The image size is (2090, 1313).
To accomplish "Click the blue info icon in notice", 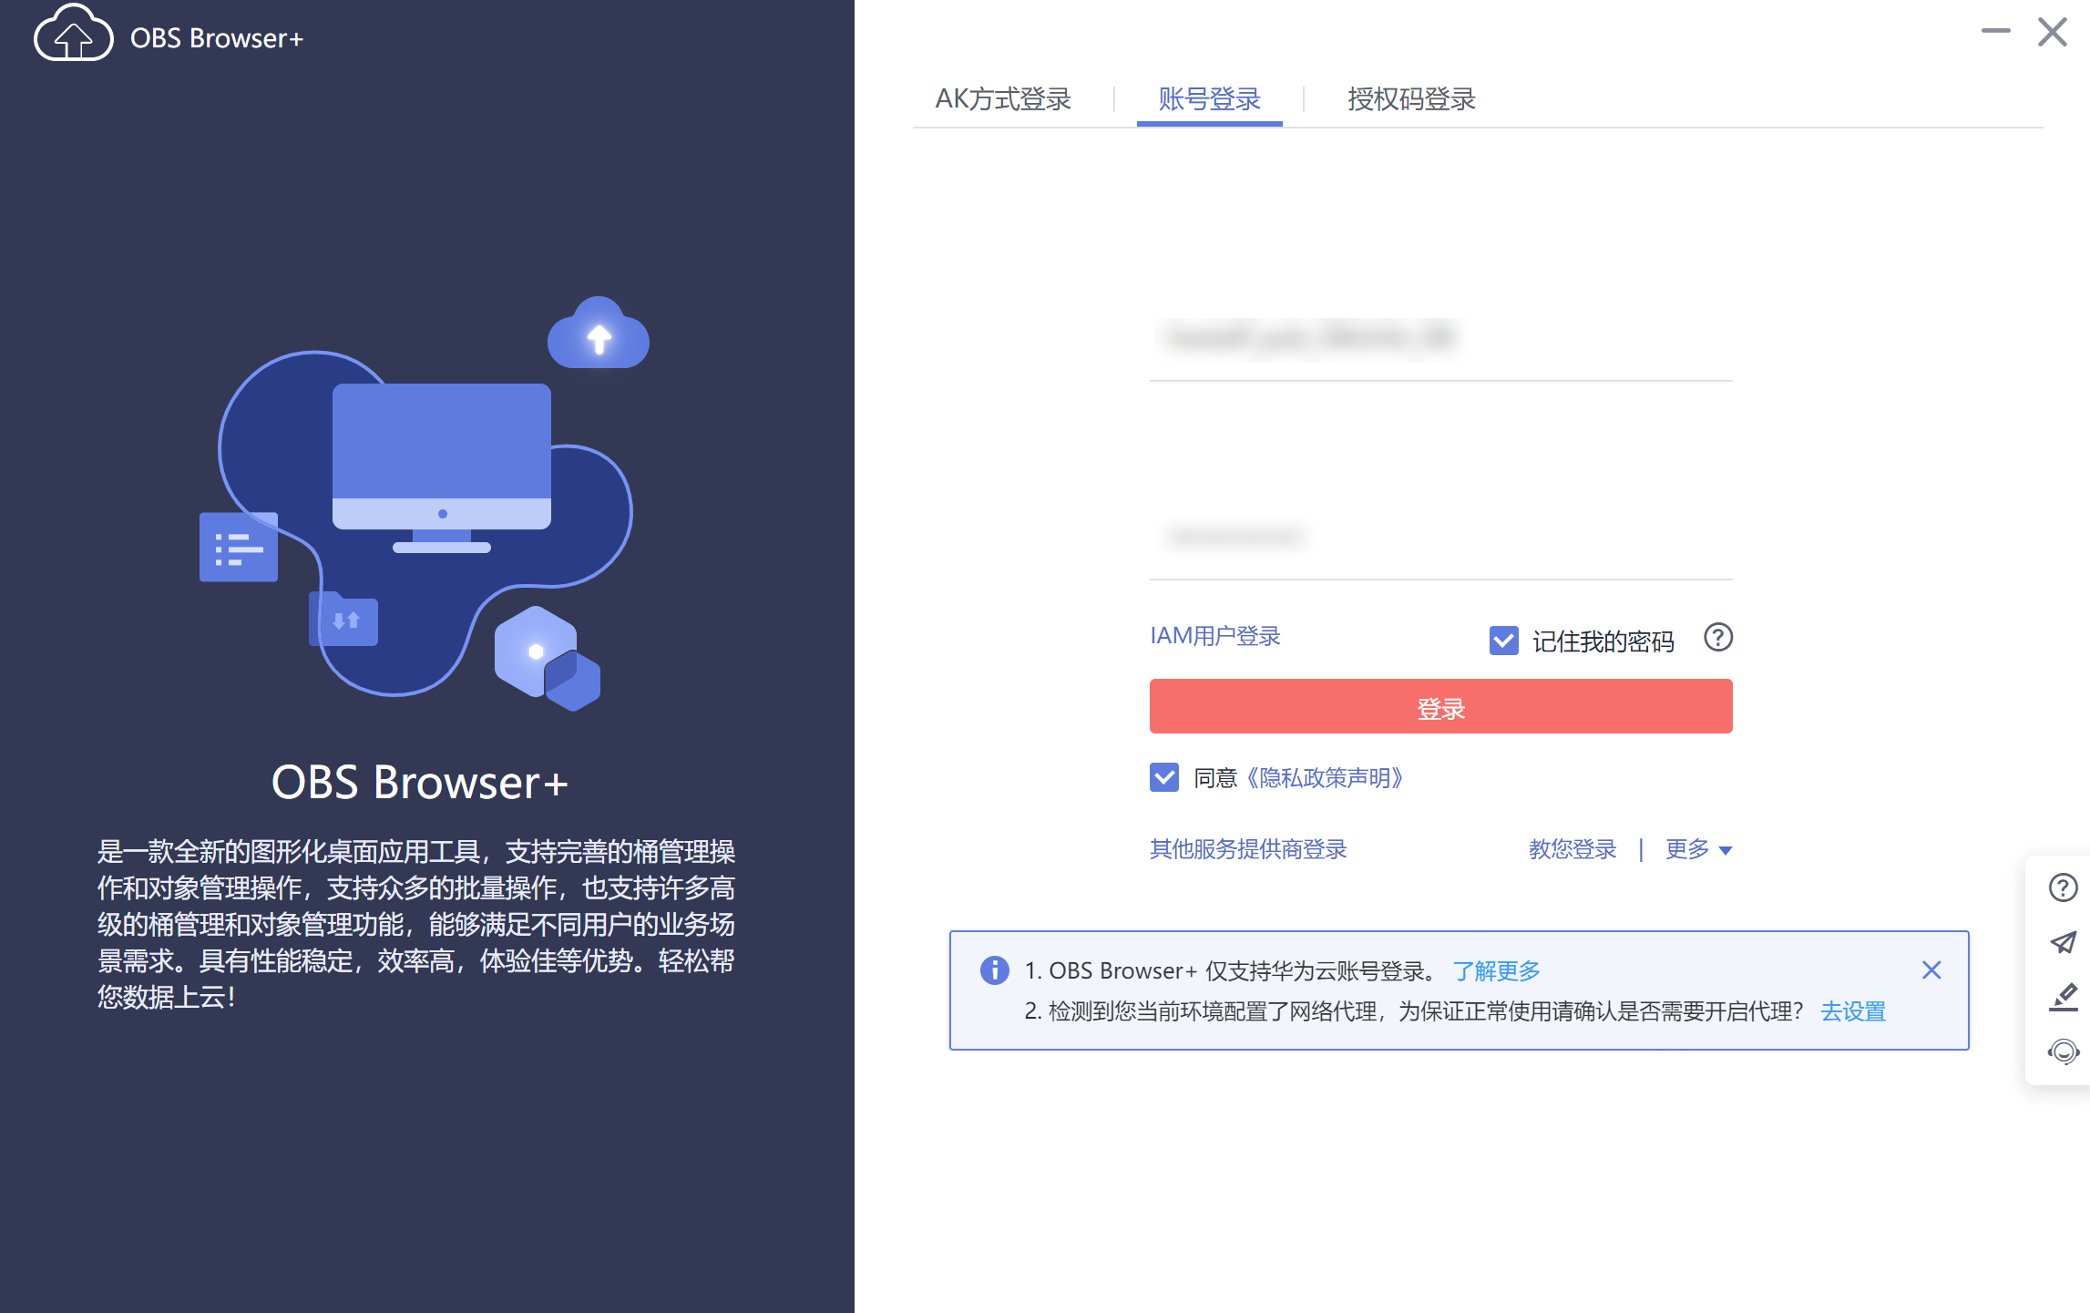I will (x=994, y=970).
